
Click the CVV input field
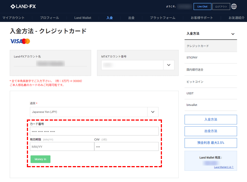126,146
